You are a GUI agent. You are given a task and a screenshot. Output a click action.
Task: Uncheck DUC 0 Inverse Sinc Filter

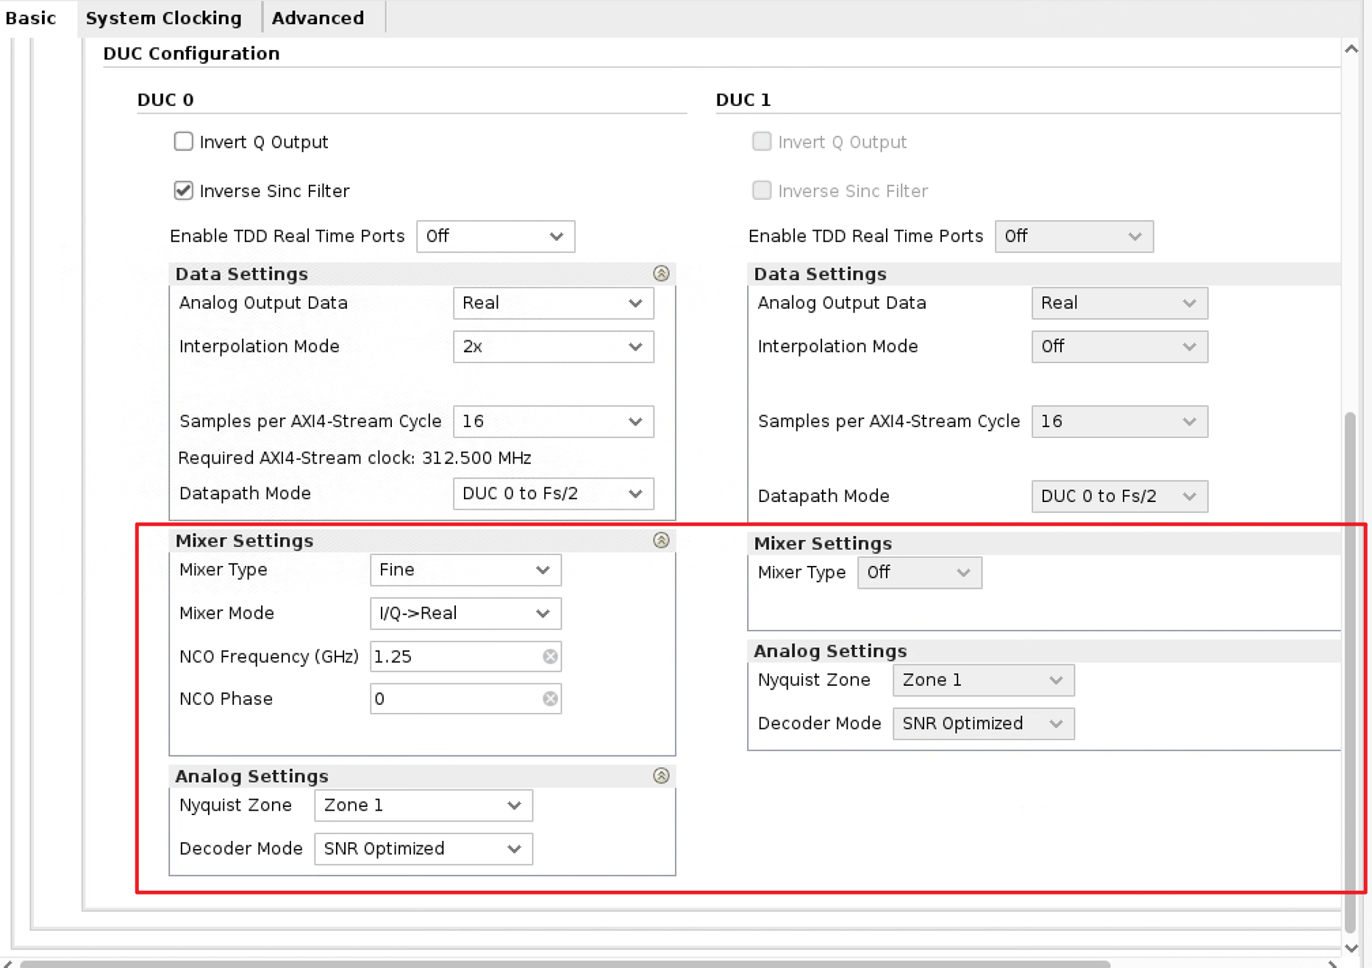[184, 190]
